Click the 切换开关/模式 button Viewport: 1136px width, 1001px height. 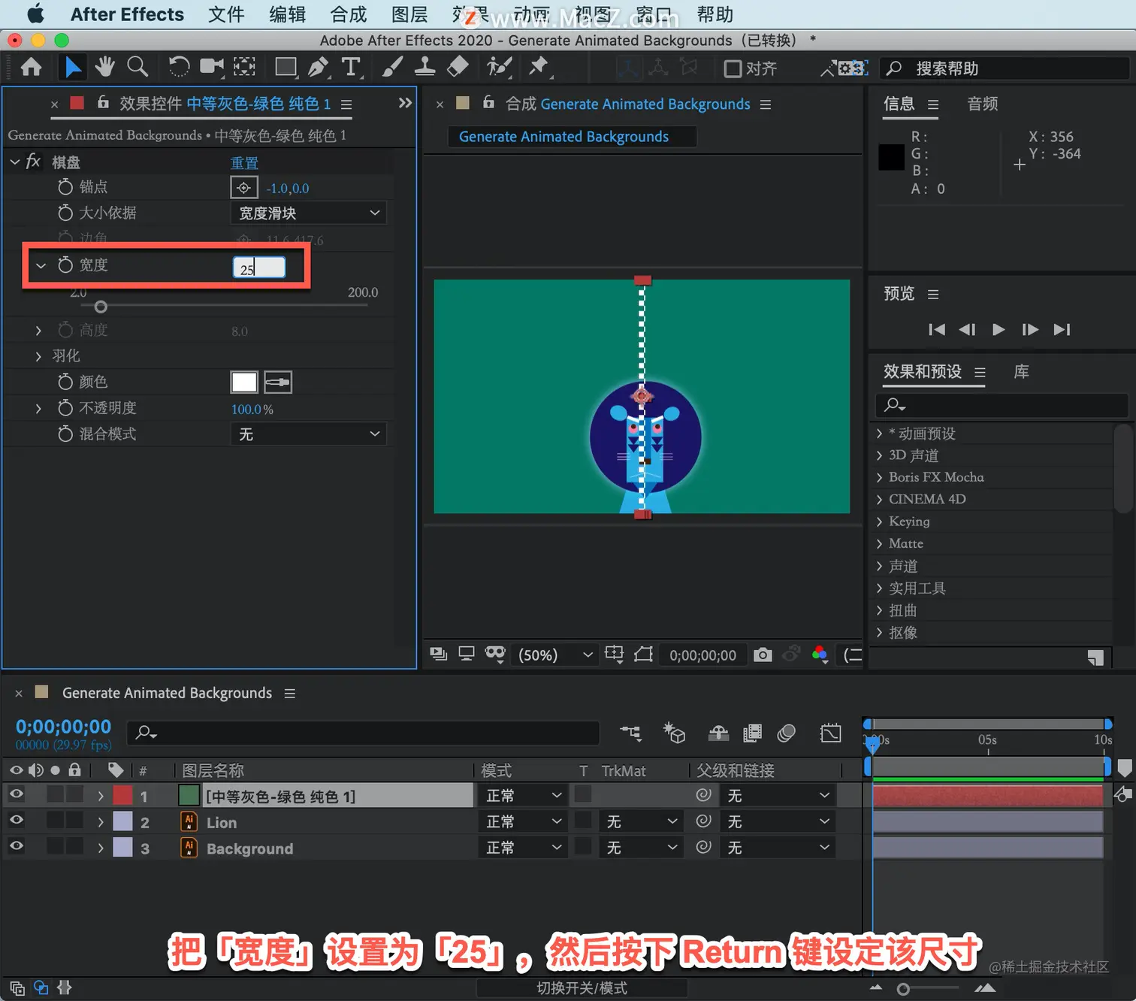pos(582,988)
